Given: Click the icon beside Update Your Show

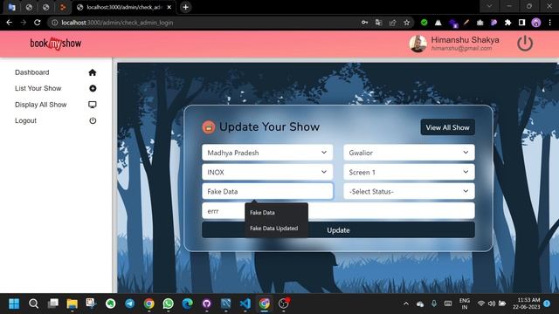Looking at the screenshot, I should (x=209, y=126).
